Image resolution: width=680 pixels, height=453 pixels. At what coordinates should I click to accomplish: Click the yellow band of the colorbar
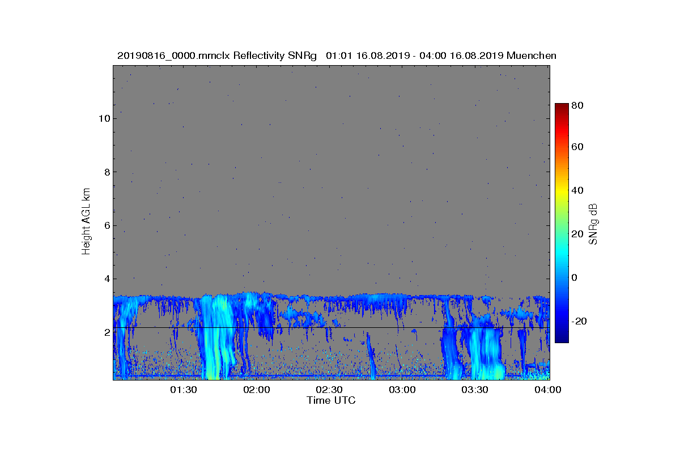(562, 193)
